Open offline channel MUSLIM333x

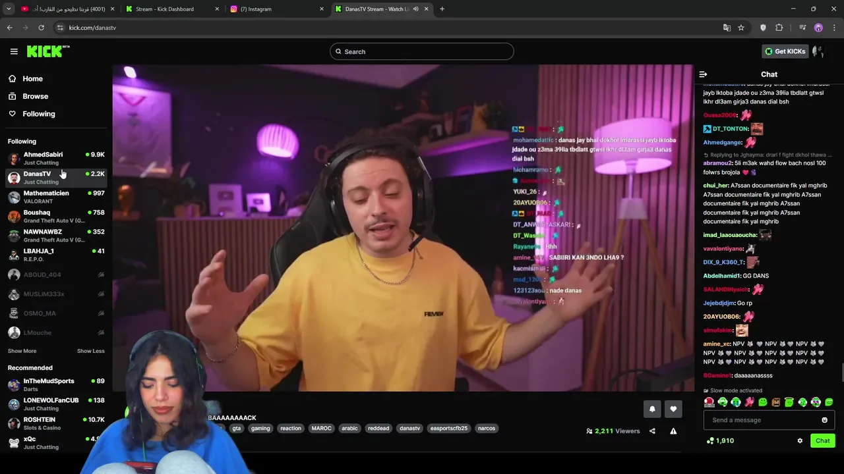[56, 294]
